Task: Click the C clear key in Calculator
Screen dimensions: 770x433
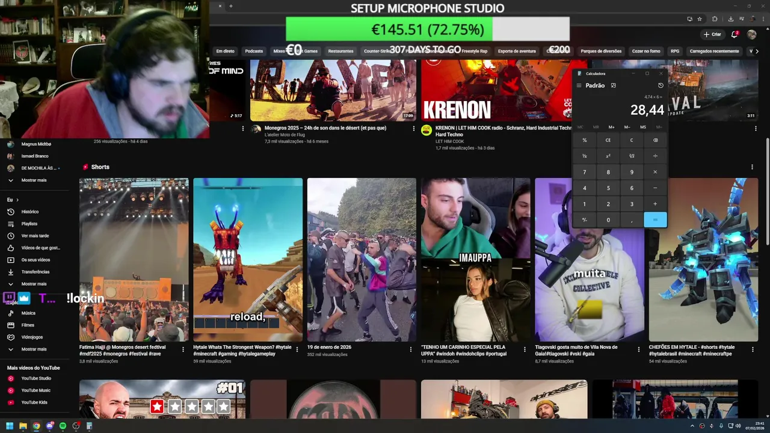Action: click(x=632, y=140)
